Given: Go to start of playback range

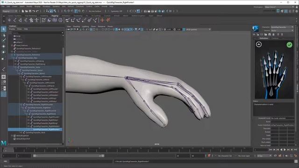Looking at the screenshot, I should pos(271,150).
